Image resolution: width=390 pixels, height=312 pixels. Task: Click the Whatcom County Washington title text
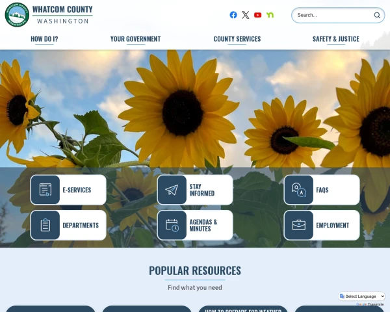[62, 15]
